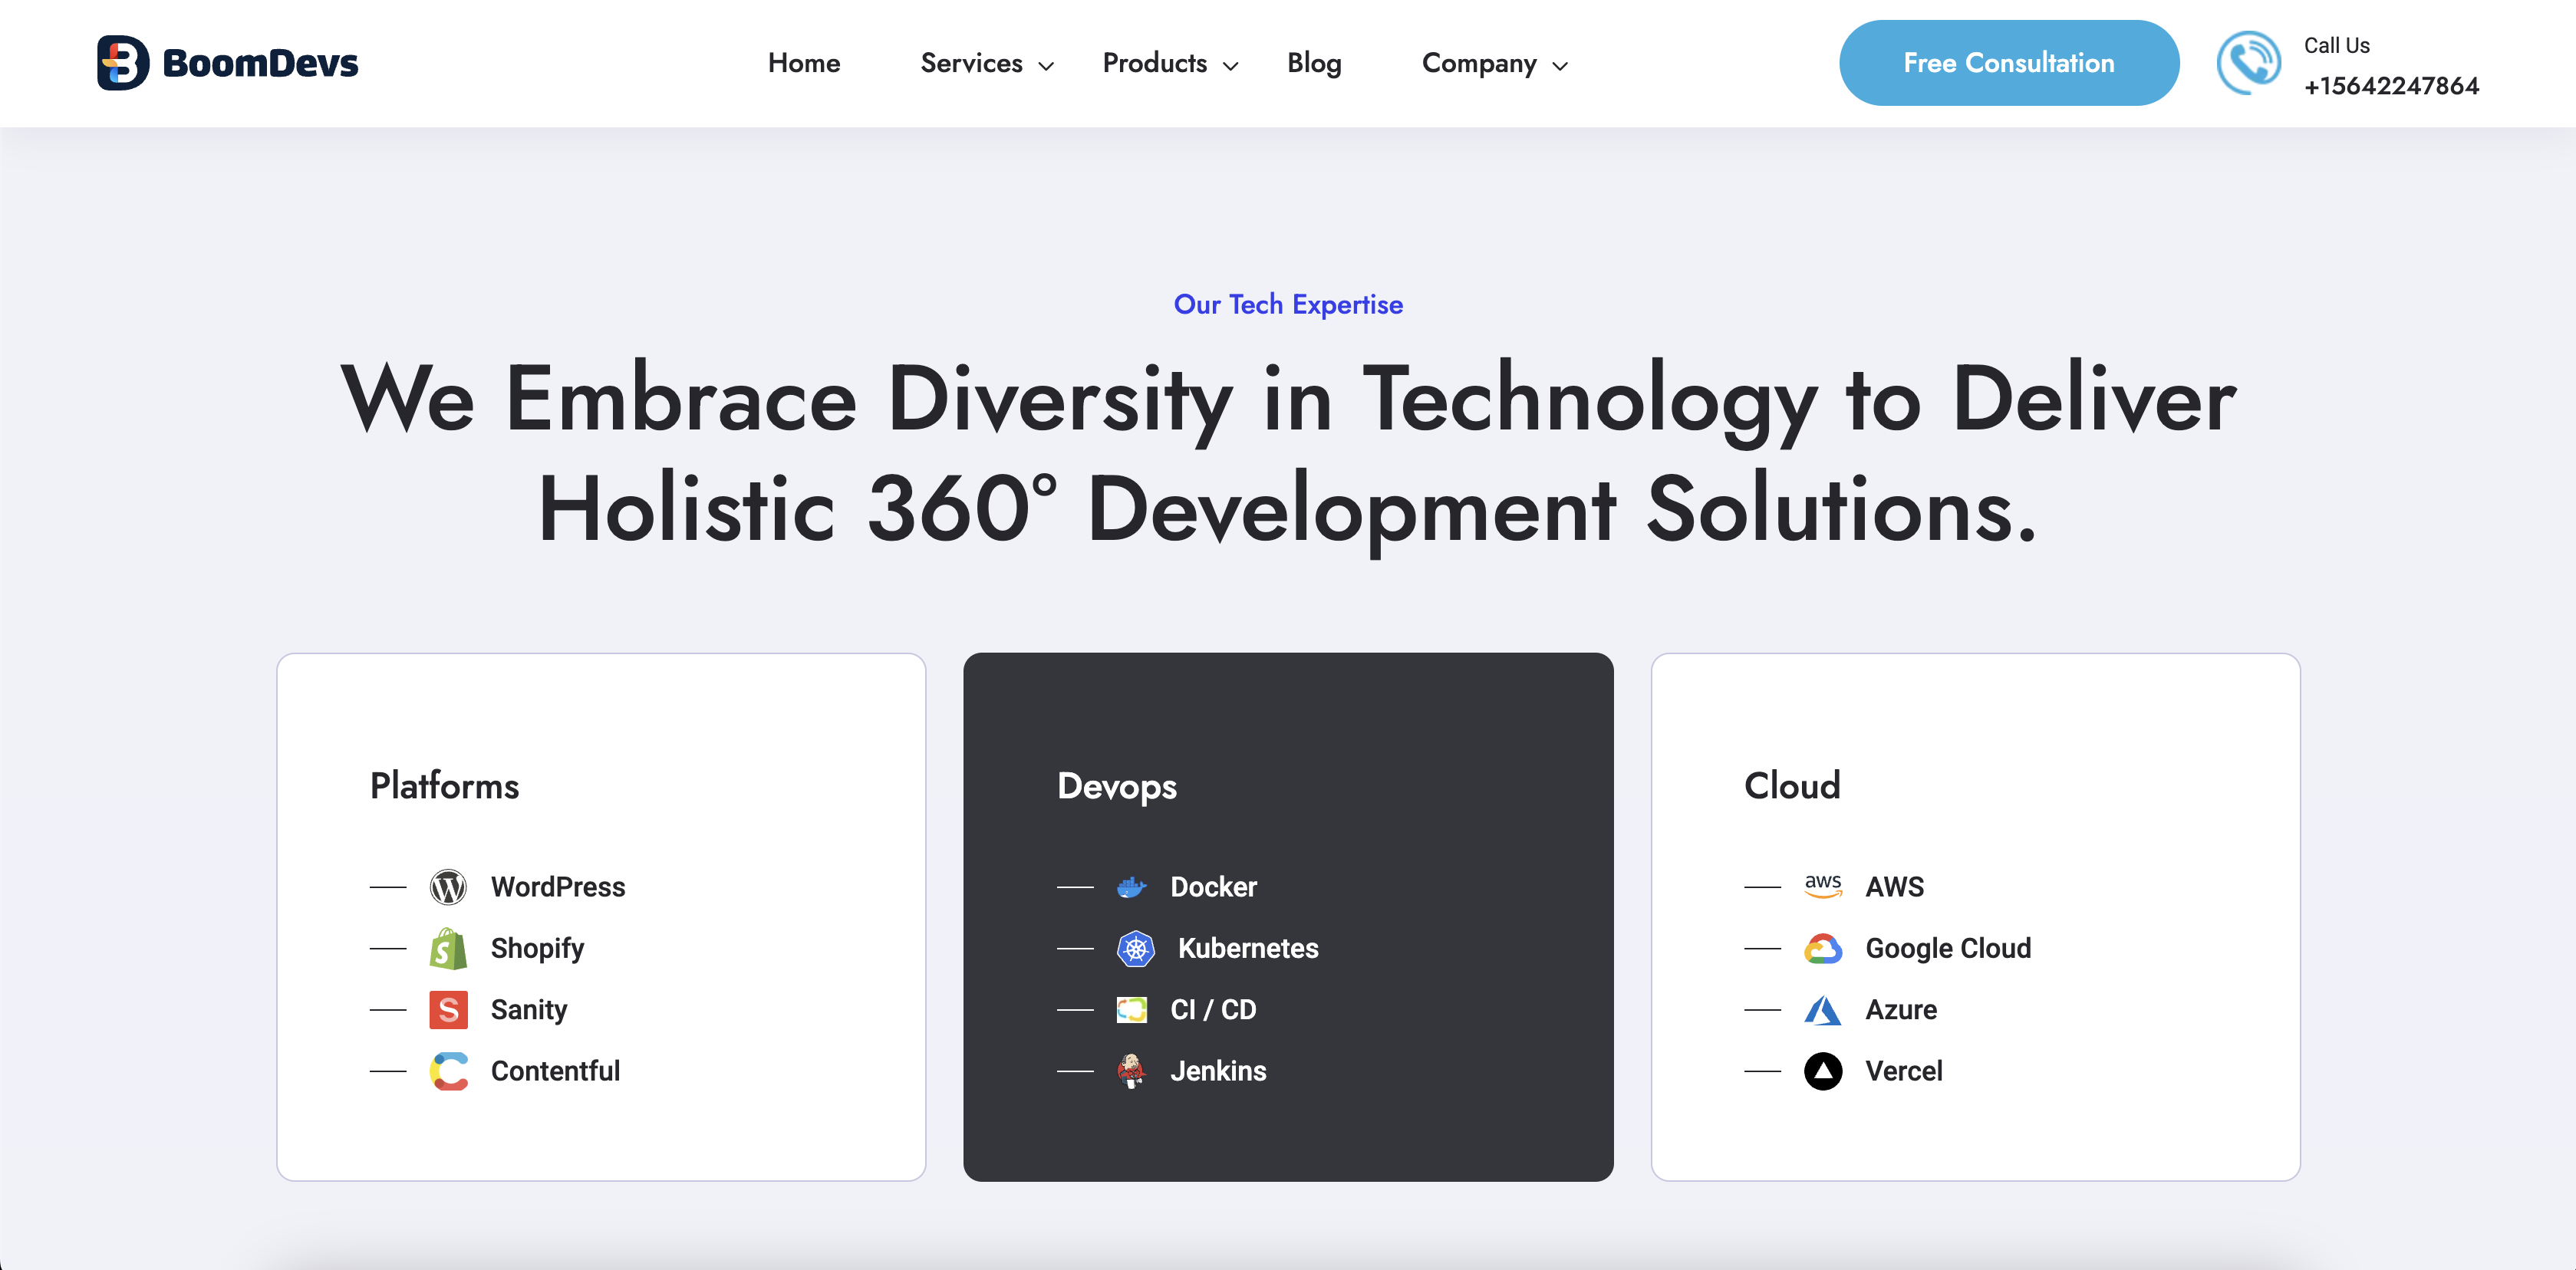2576x1270 pixels.
Task: Select the CI / CD label
Action: [x=1214, y=1010]
